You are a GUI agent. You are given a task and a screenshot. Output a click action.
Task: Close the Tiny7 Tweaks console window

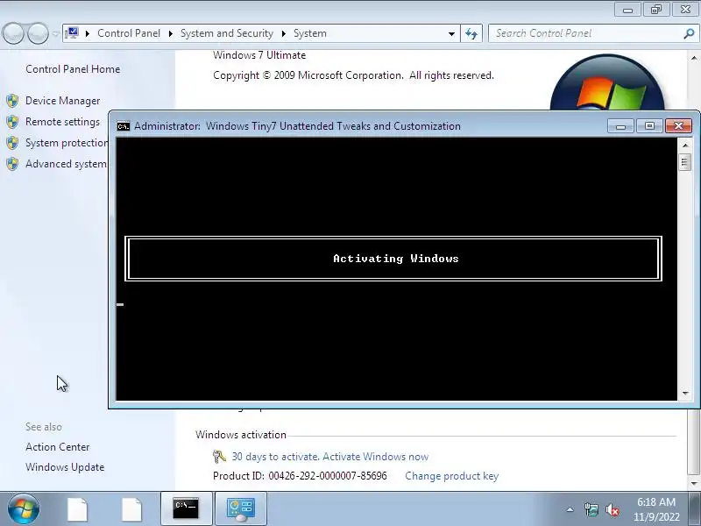[x=678, y=126]
